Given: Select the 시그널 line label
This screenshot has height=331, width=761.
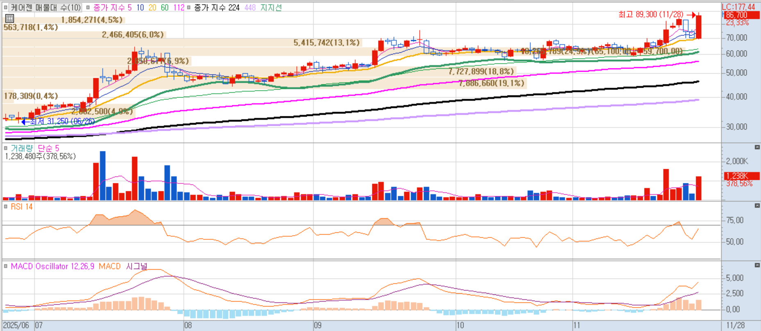Looking at the screenshot, I should click(x=136, y=266).
